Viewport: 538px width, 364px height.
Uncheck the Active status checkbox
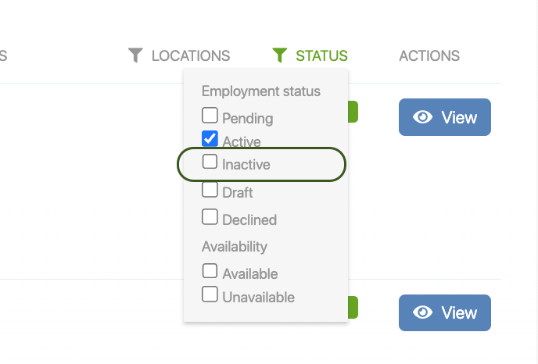(x=210, y=139)
